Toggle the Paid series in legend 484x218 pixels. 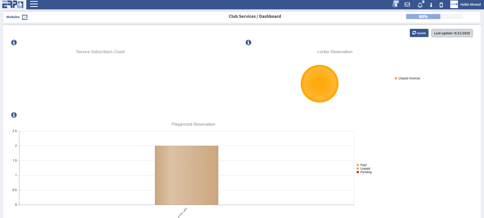click(363, 165)
